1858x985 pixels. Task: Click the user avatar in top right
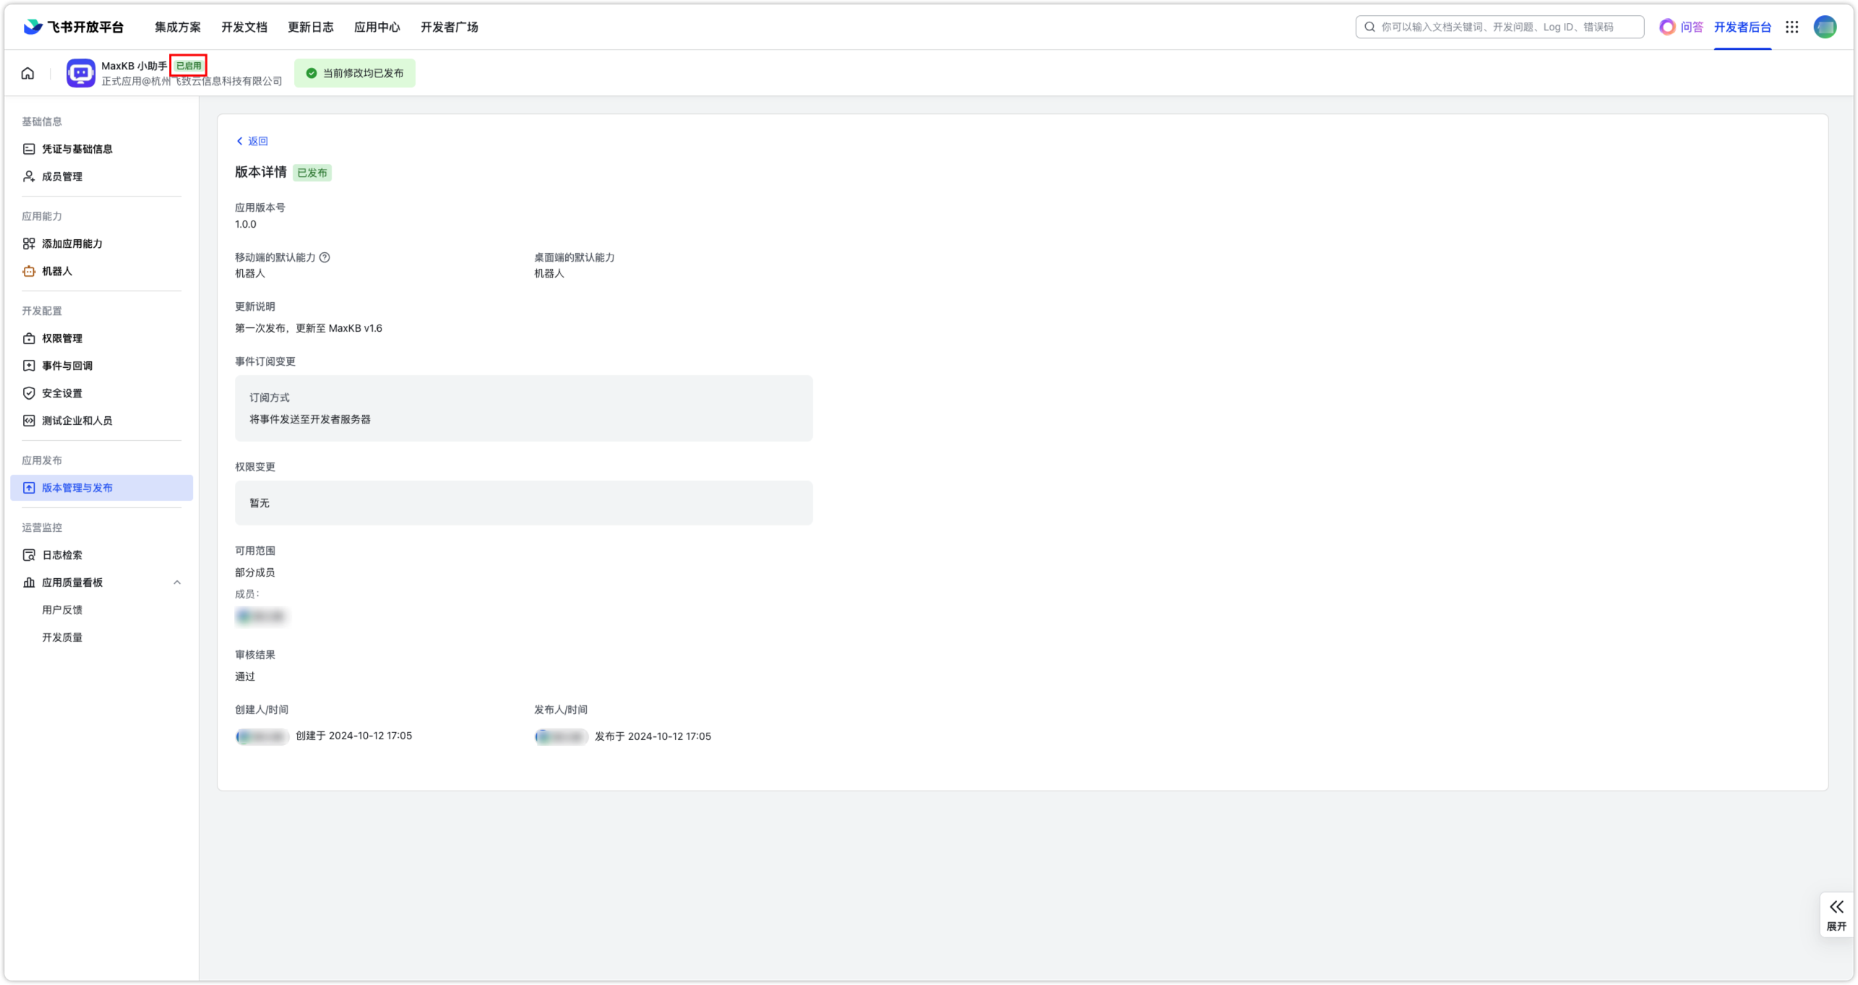[x=1824, y=27]
